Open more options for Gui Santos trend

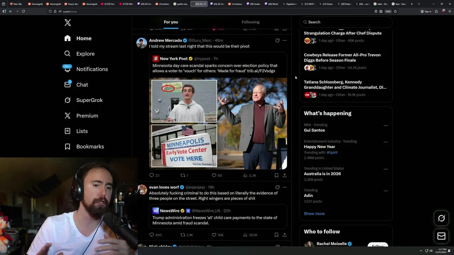point(386,125)
